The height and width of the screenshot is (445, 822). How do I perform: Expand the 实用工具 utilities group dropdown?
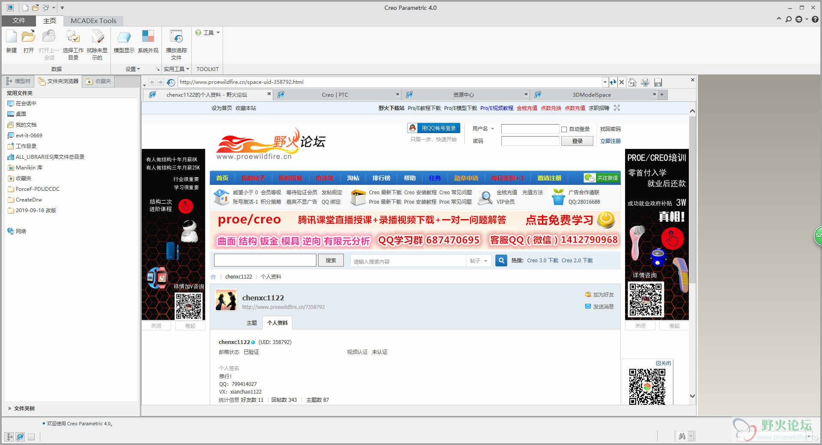pos(176,69)
